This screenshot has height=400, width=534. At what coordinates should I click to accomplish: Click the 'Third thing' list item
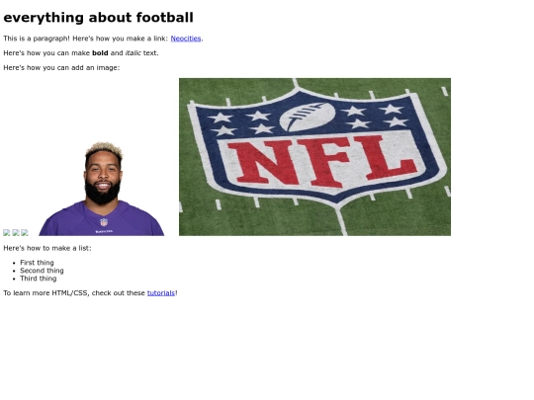point(39,279)
